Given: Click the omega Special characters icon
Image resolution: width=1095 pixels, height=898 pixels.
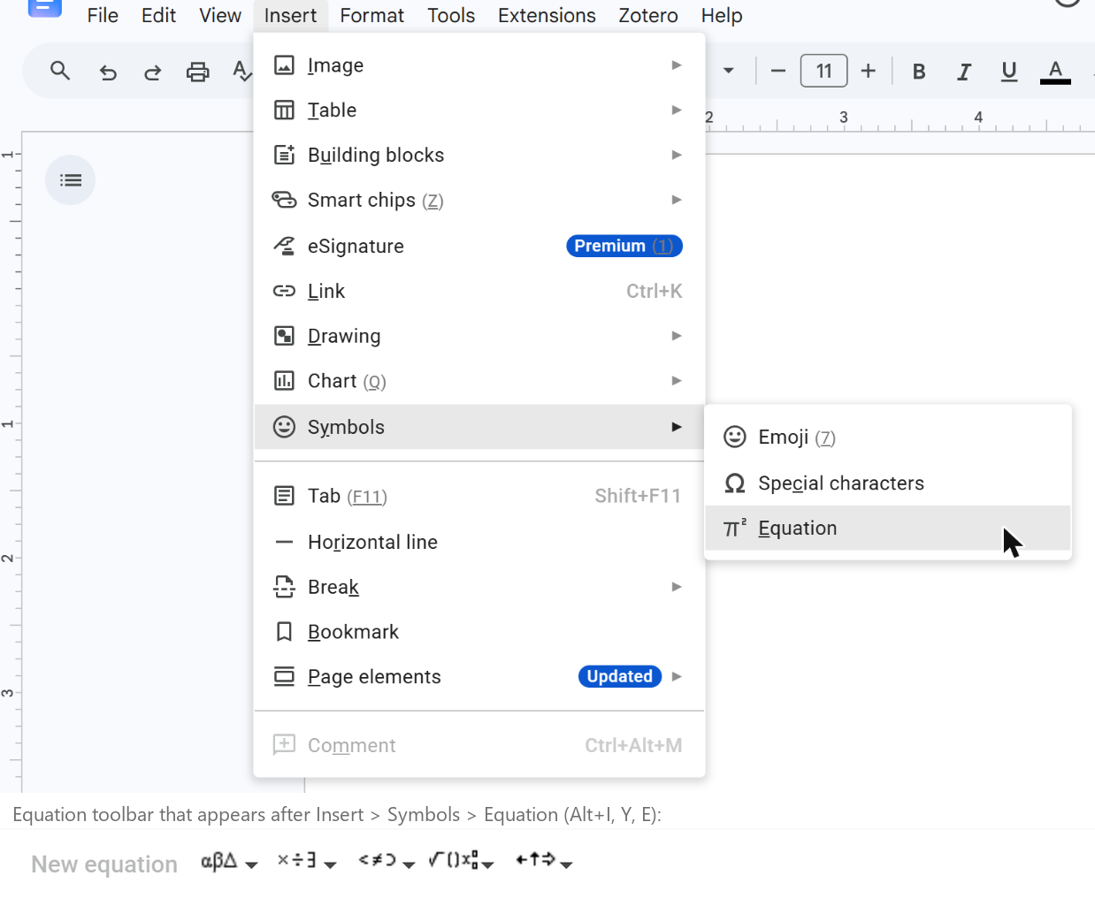Looking at the screenshot, I should click(734, 483).
